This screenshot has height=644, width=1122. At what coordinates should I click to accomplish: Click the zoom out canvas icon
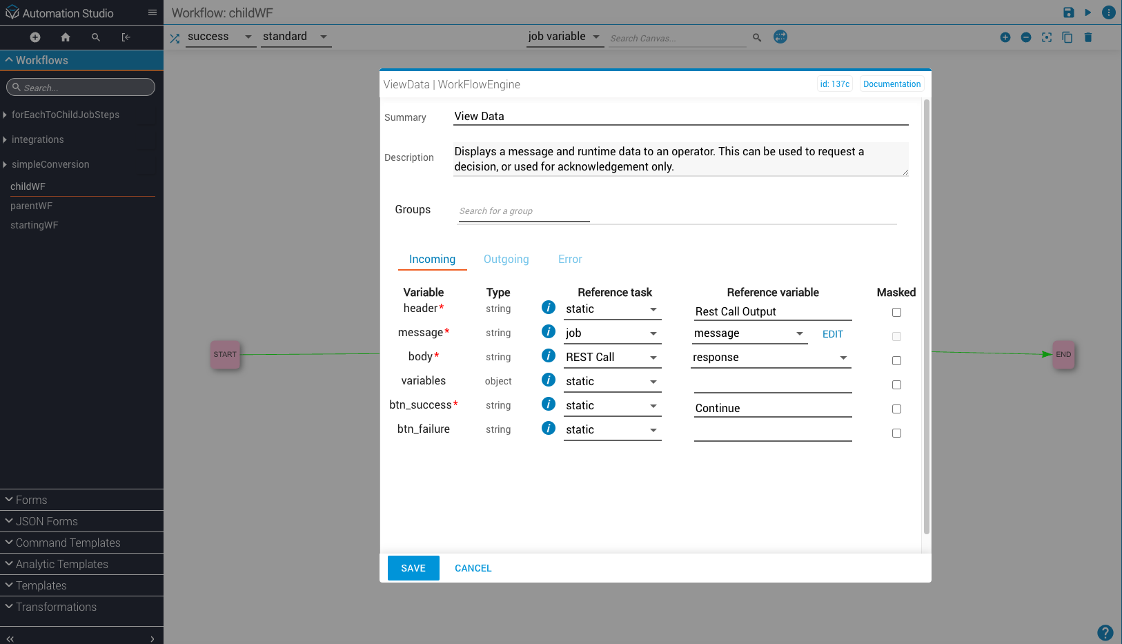point(1026,37)
